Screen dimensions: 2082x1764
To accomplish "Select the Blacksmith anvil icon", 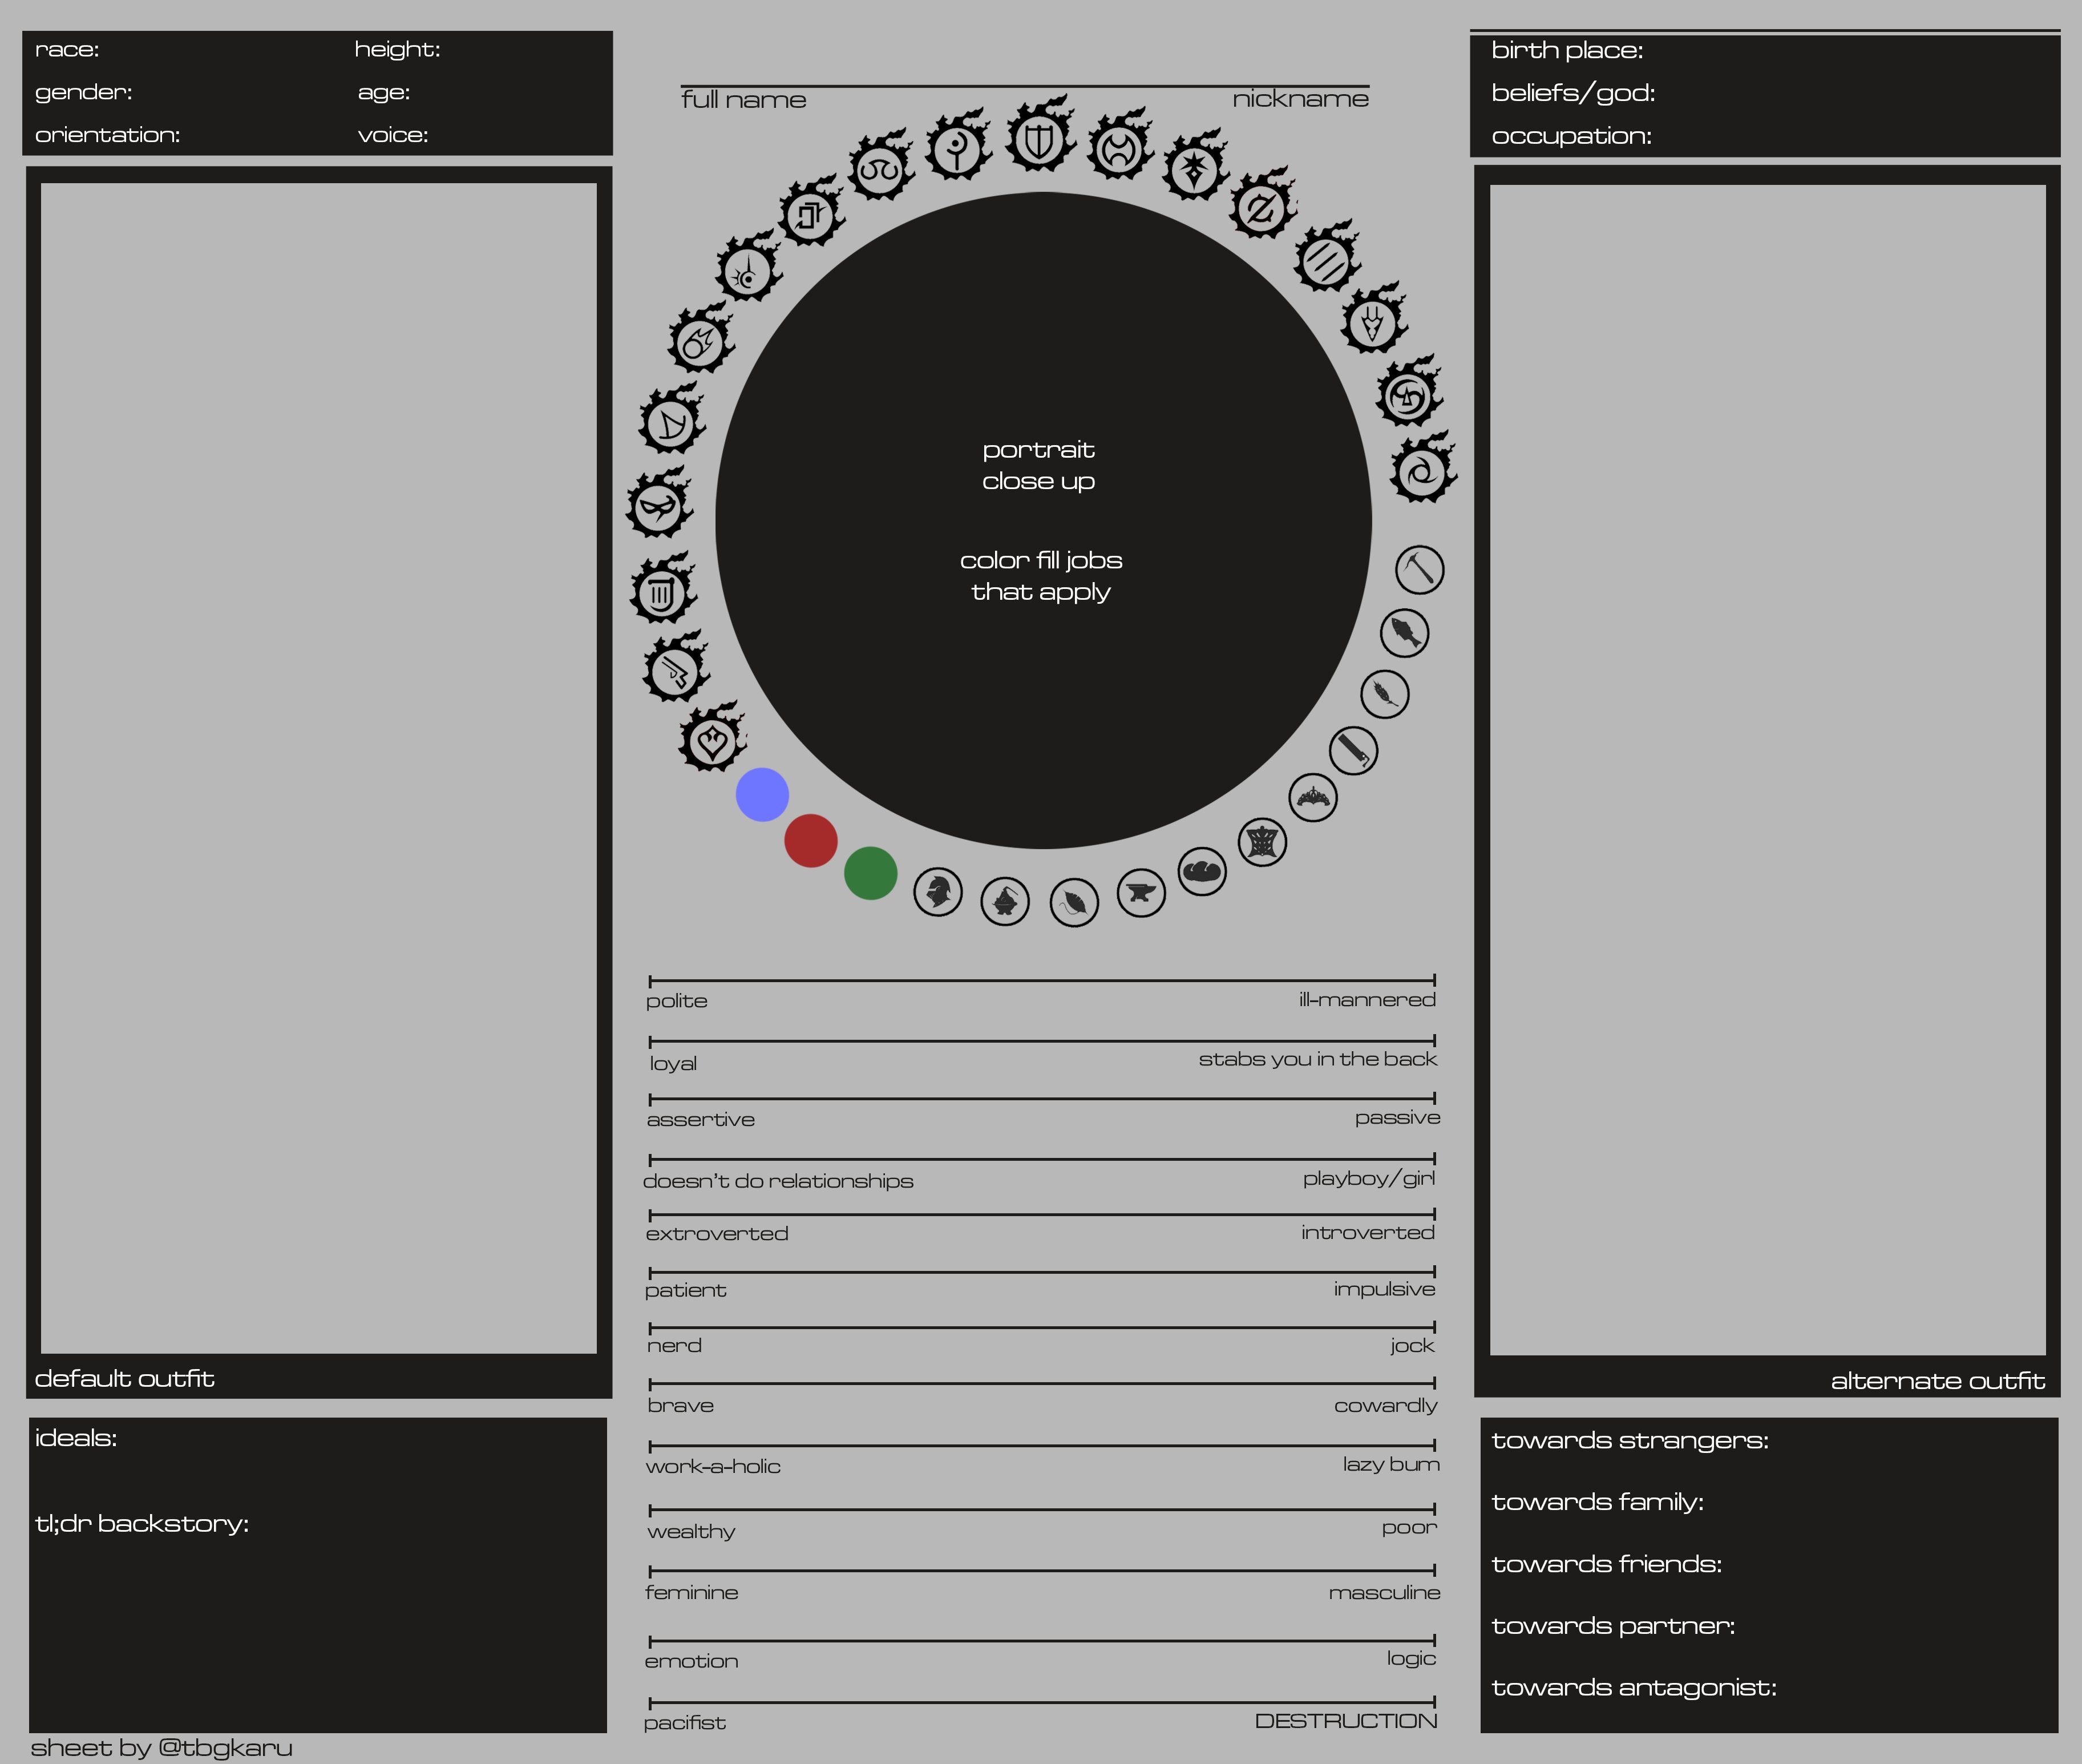I will [1142, 893].
